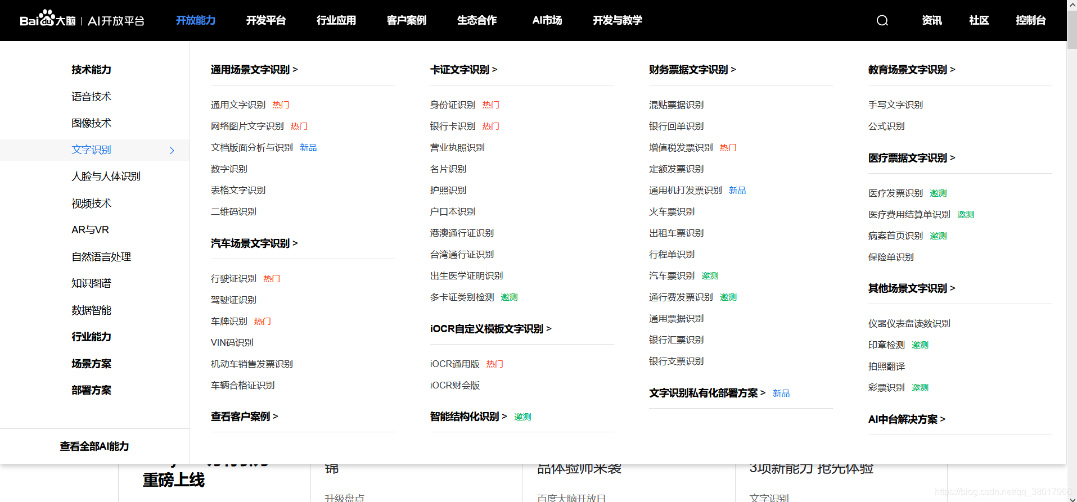Open 增值税发票识别 link

[x=681, y=148]
